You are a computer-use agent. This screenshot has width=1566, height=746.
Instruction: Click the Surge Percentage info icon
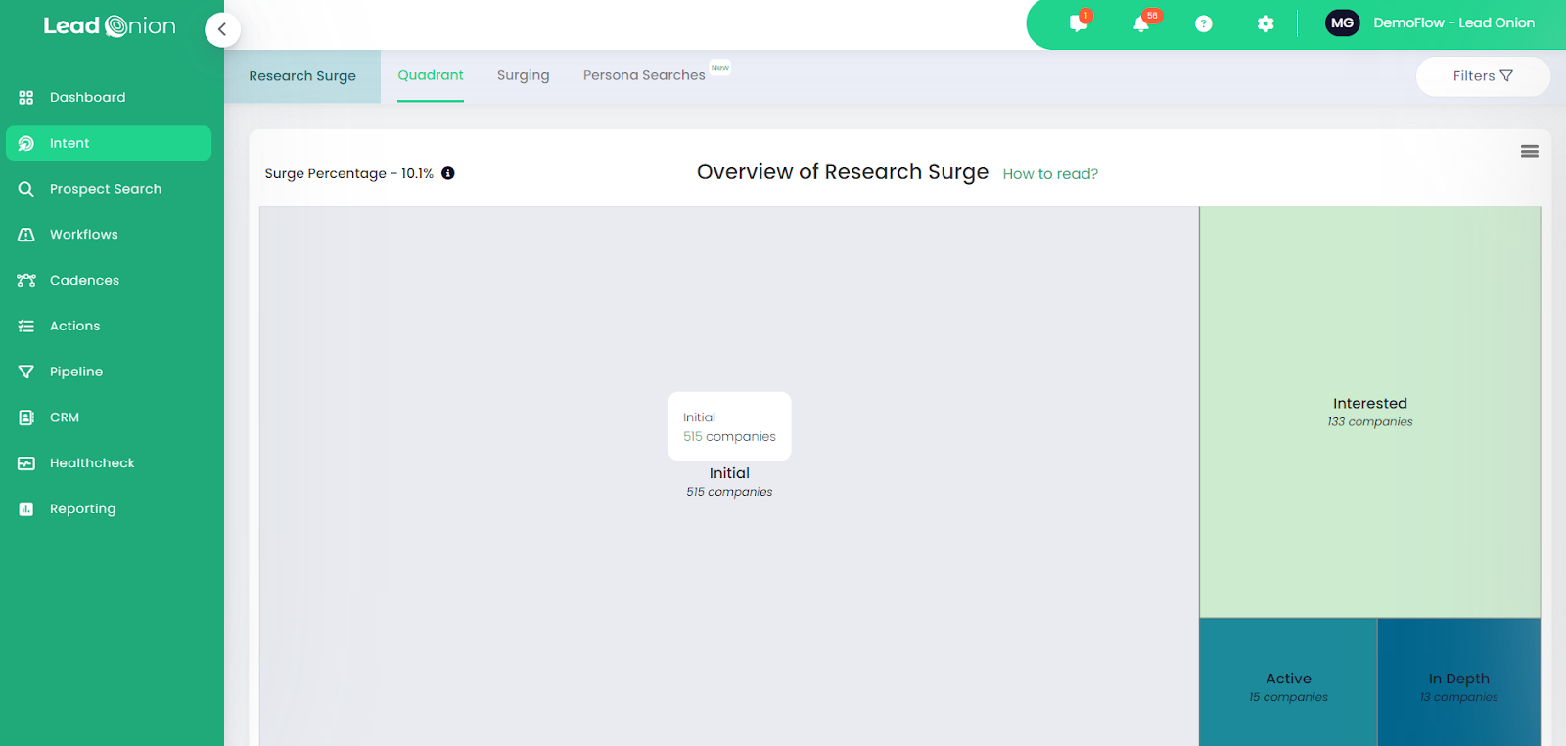[448, 173]
